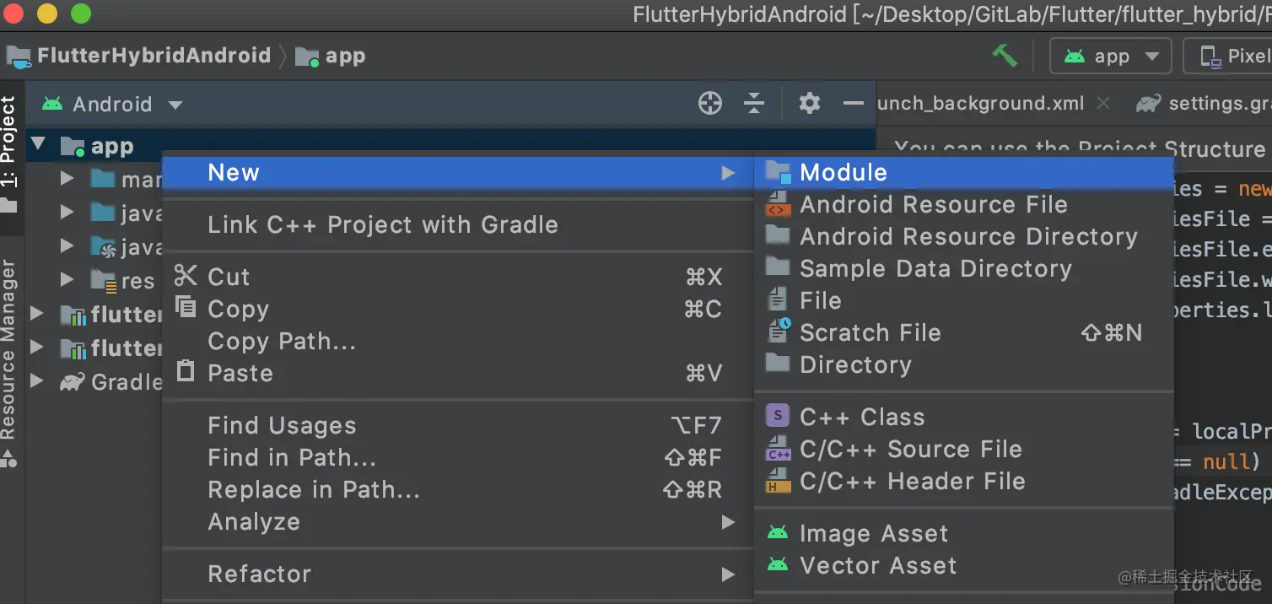Screen dimensions: 1272x604
Task: Click the locate/scroll-from-source target icon
Action: (x=710, y=104)
